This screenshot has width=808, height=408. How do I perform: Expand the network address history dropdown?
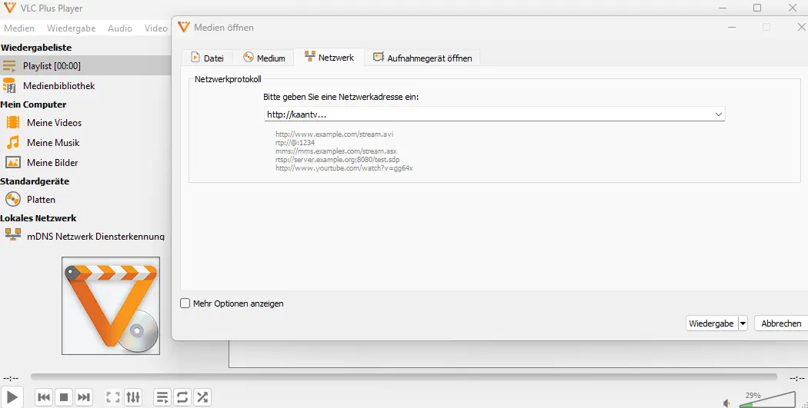click(x=718, y=114)
